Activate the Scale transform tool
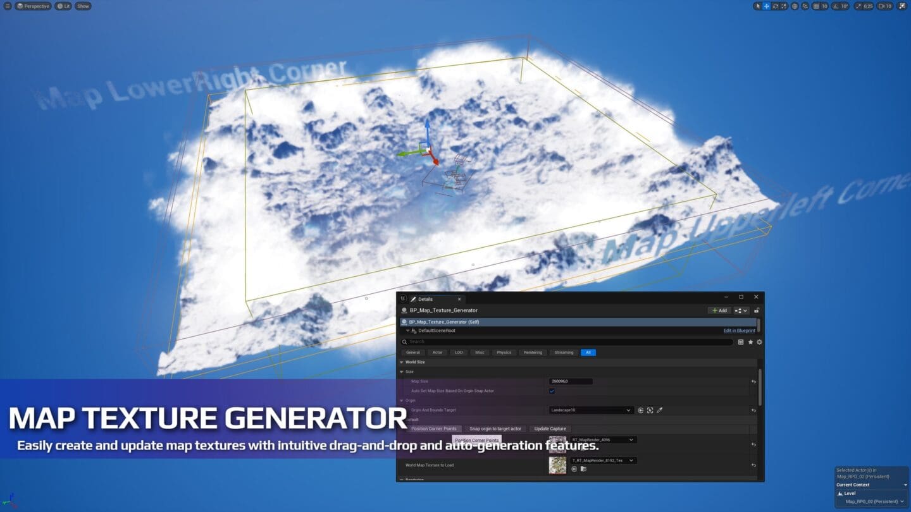The image size is (911, 512). 784,6
